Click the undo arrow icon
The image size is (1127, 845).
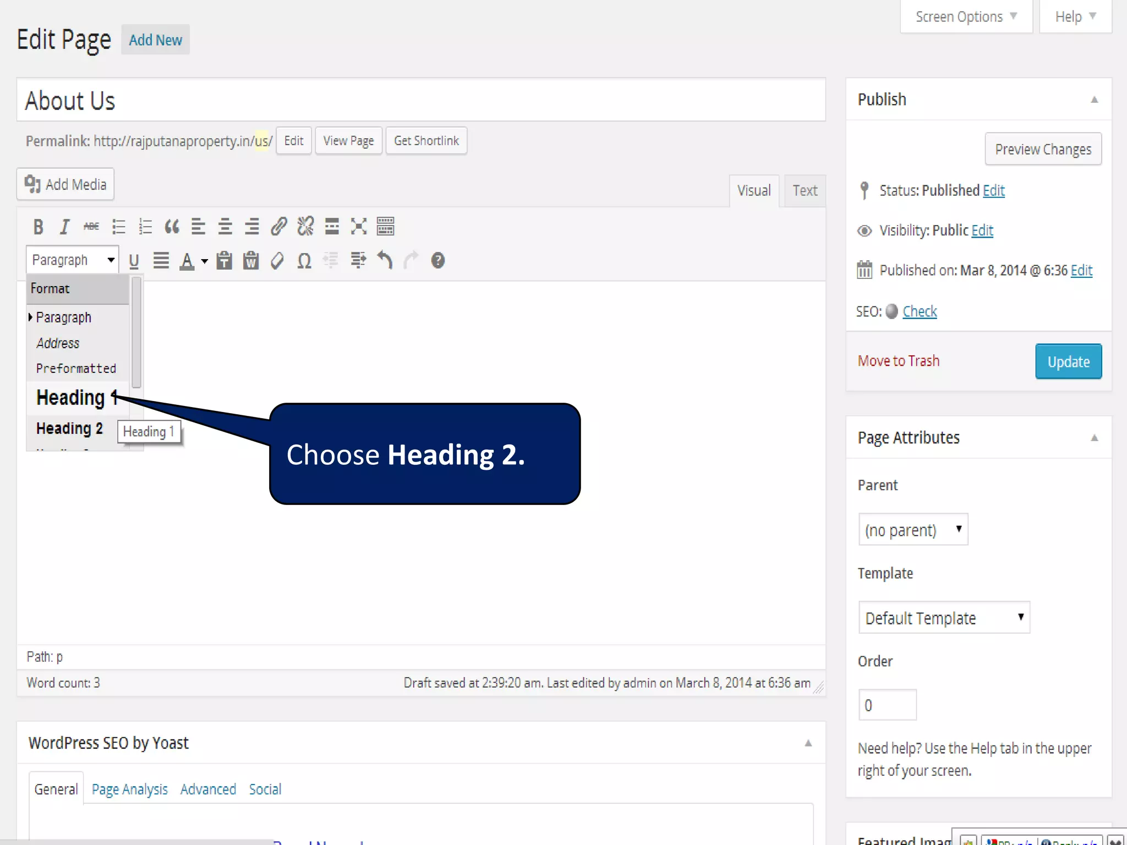tap(385, 260)
